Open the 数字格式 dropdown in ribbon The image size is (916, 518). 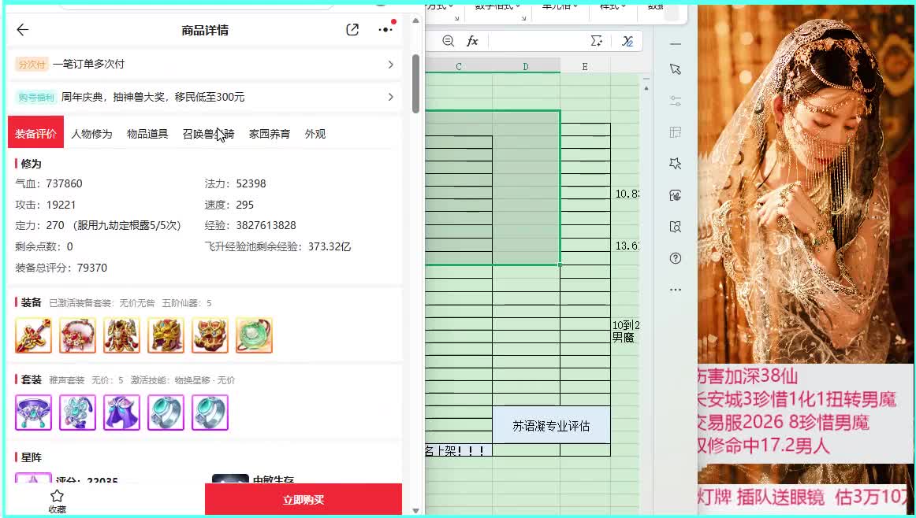tap(497, 6)
